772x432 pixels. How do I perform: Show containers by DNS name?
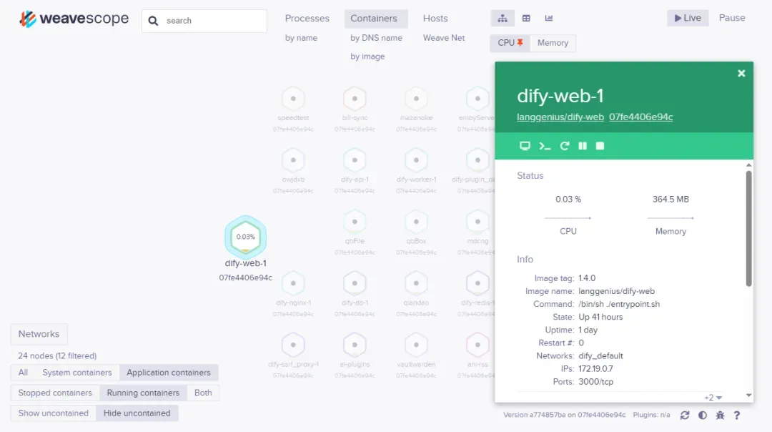pos(376,38)
